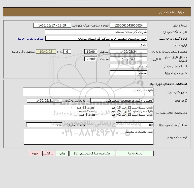Click label ایجاد کننده درخواست
Viewport: 194px width, 188px height.
click(x=173, y=39)
